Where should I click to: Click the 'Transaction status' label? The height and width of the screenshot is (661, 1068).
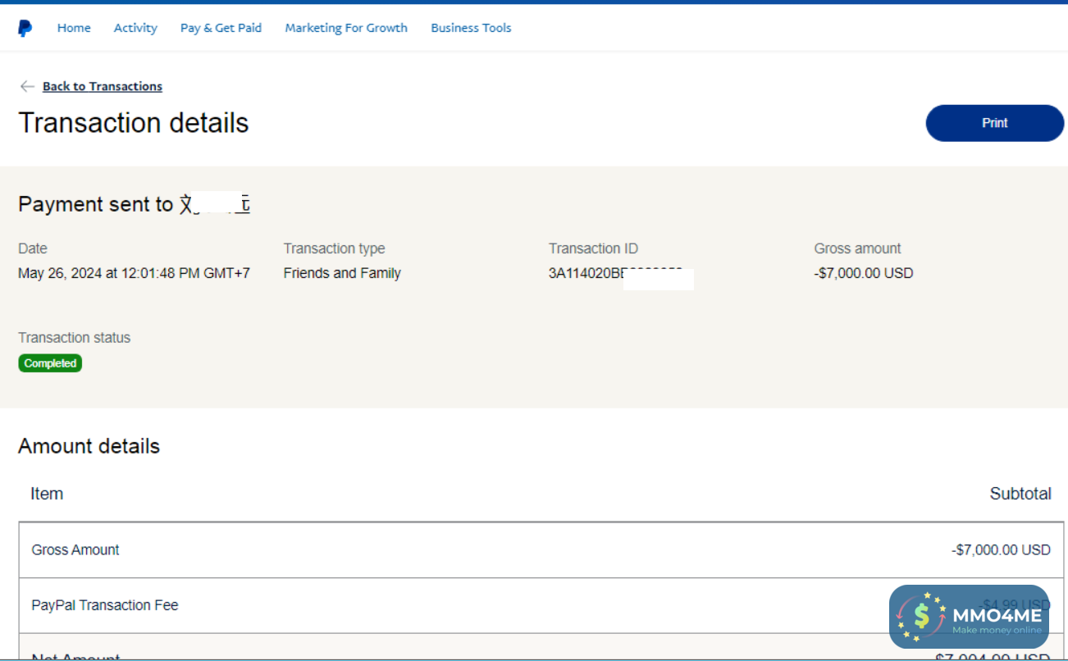(x=74, y=338)
